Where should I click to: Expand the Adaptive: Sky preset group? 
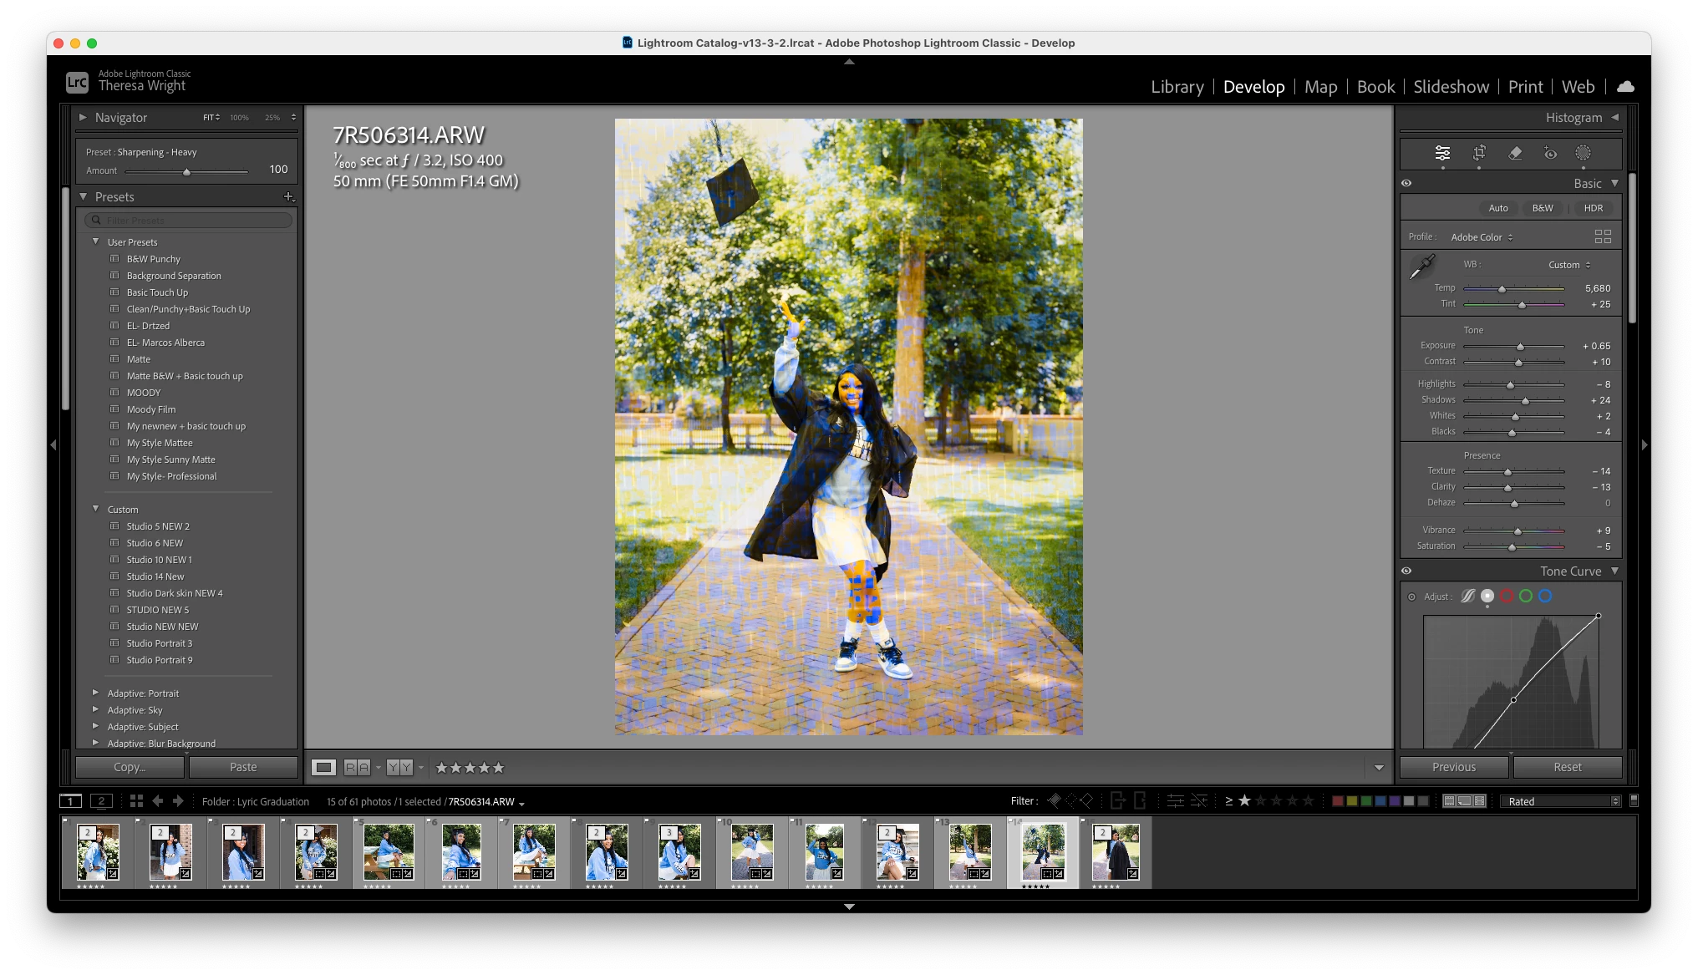pyautogui.click(x=96, y=709)
